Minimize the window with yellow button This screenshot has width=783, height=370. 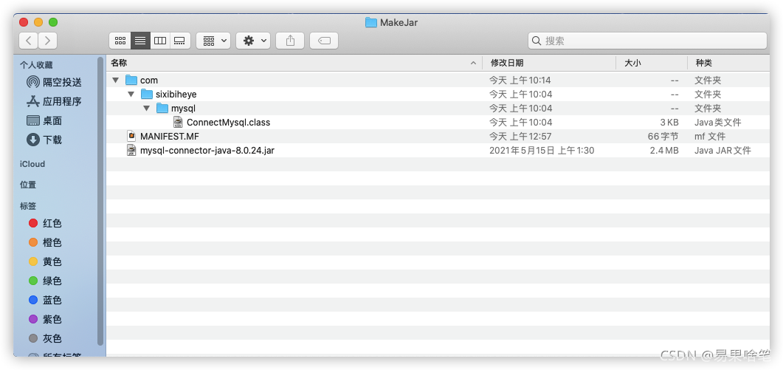pos(38,22)
